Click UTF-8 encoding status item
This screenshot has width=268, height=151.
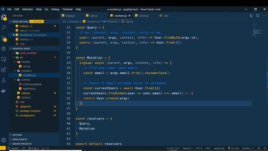click(x=199, y=148)
